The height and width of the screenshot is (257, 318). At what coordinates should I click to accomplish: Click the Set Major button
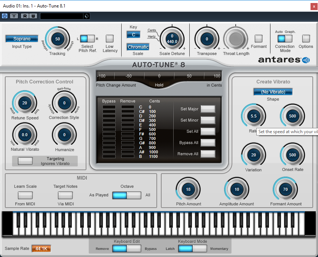[208, 109]
